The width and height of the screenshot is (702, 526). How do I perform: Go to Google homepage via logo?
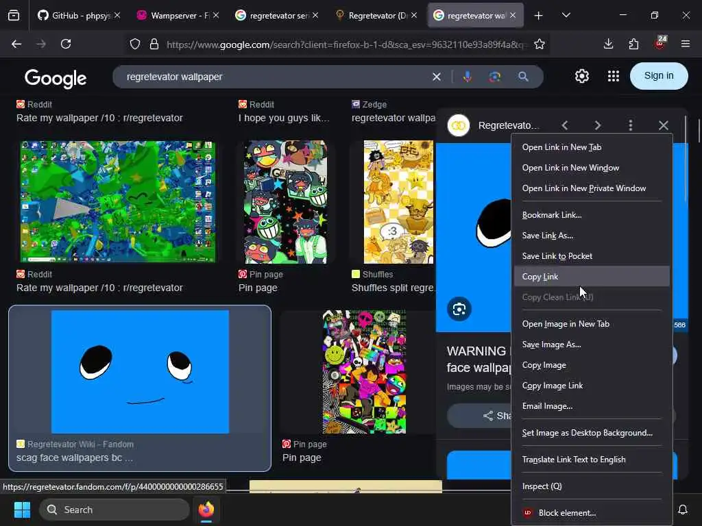[x=56, y=79]
